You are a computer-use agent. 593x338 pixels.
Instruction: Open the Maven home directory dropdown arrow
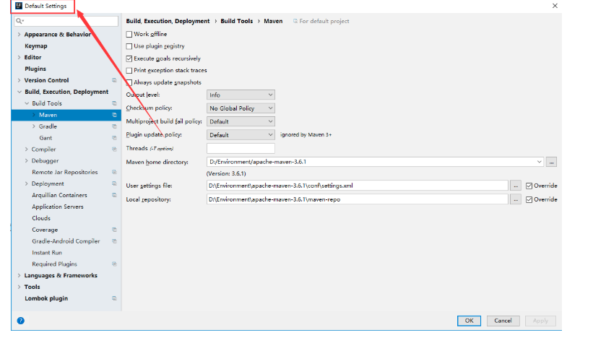539,162
